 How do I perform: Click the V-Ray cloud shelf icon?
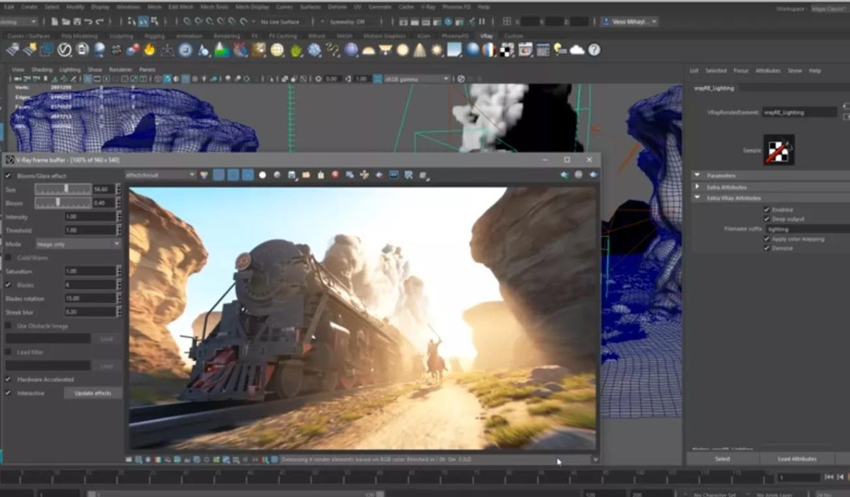[577, 50]
